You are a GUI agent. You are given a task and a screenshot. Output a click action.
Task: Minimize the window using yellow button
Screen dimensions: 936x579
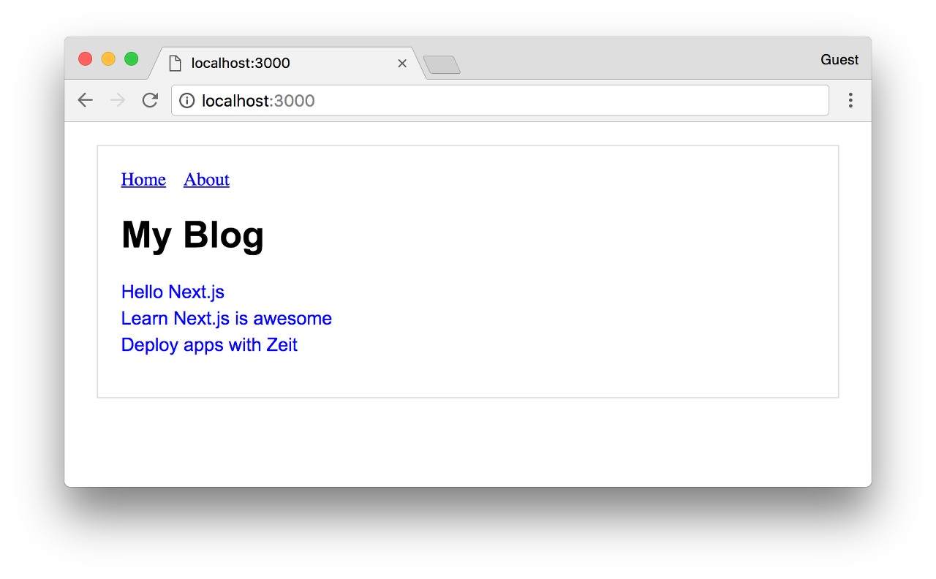pos(108,59)
